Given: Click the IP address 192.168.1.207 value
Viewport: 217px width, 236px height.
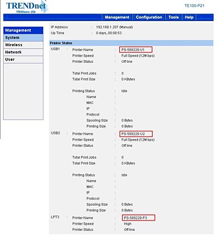Looking at the screenshot, I should [114, 27].
